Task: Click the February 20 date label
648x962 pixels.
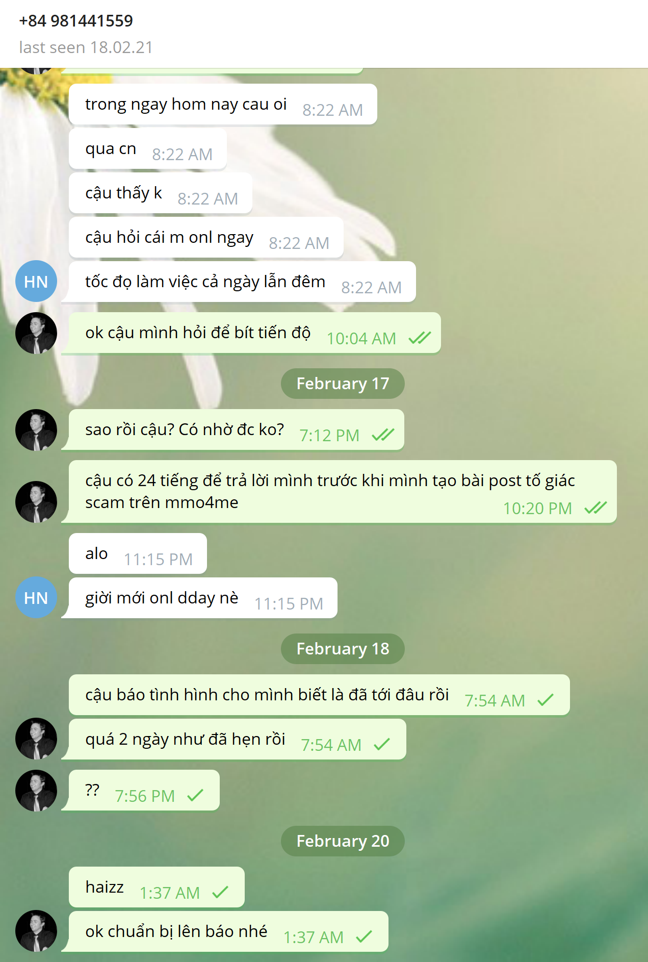Action: [343, 841]
